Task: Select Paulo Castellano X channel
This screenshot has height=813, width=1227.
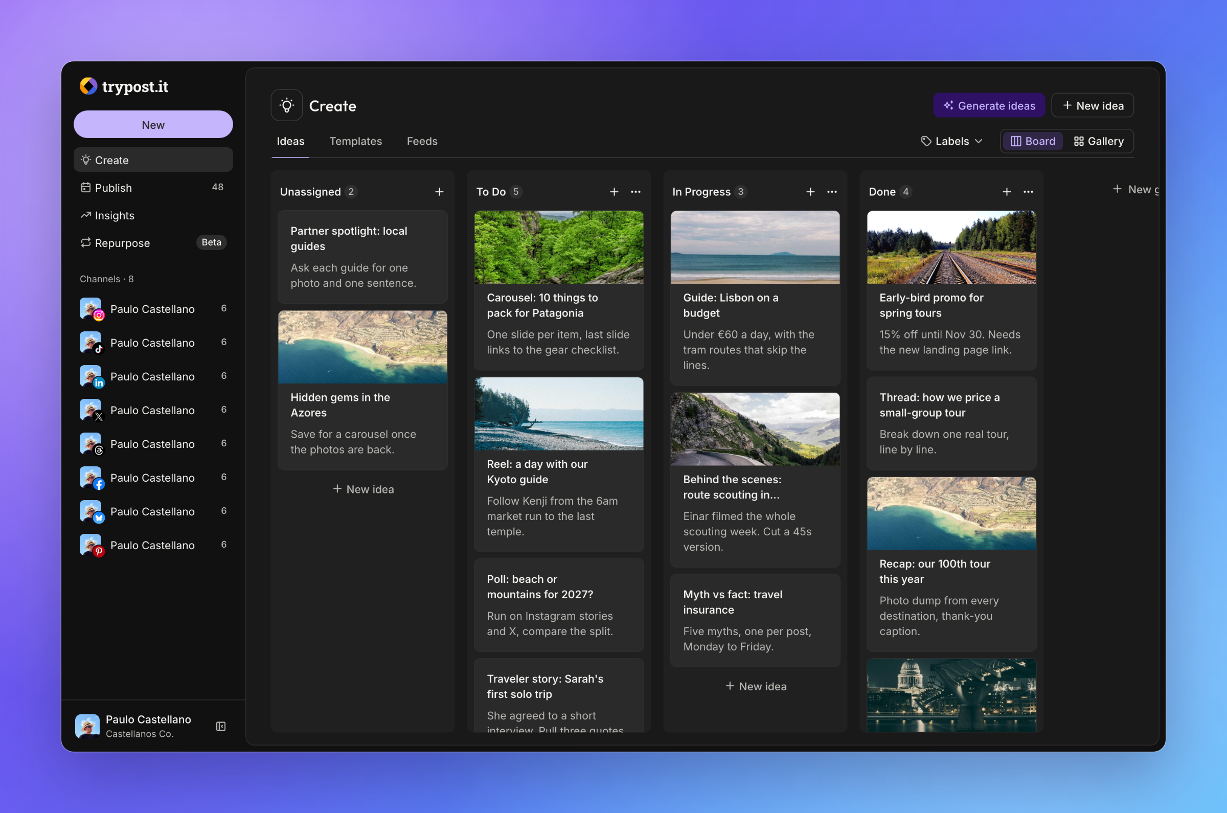Action: 153,410
